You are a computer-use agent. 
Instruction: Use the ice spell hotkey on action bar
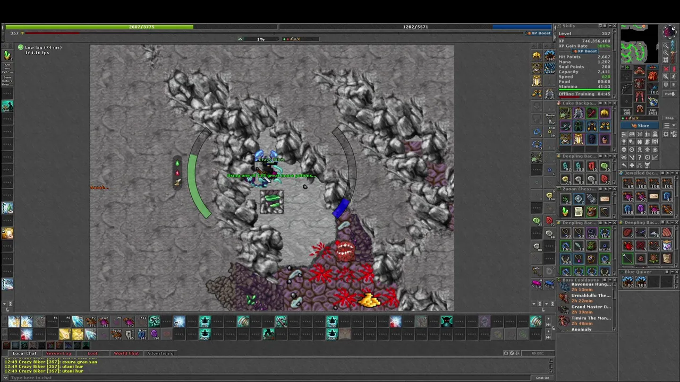point(78,321)
